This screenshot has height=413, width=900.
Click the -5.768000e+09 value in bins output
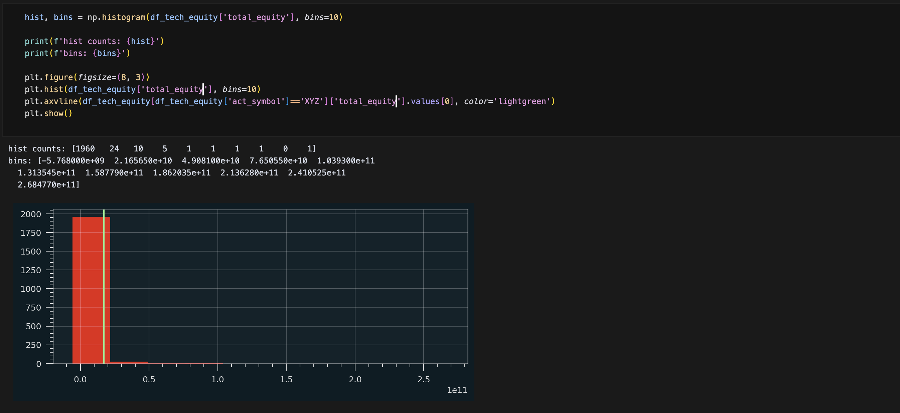(73, 161)
